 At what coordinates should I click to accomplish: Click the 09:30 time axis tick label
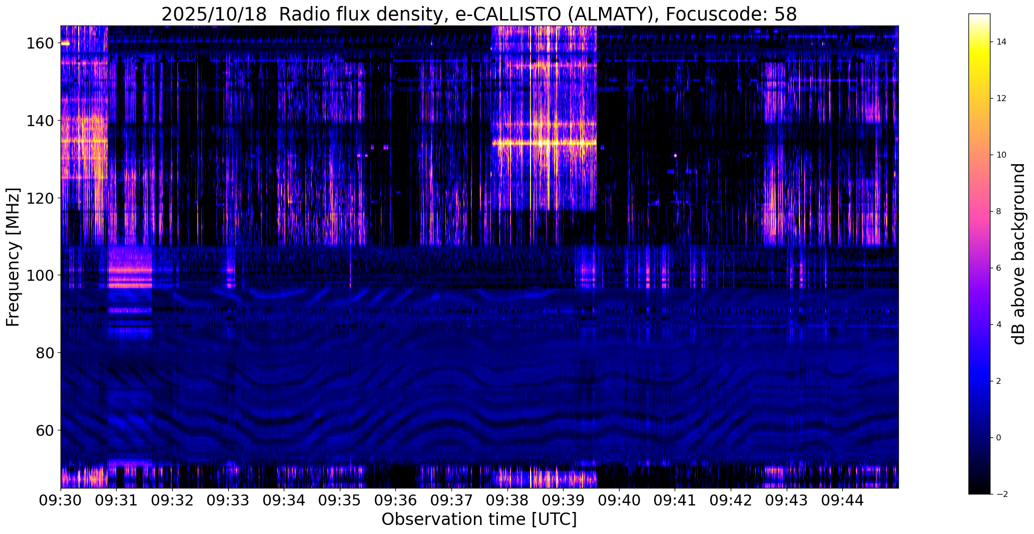click(61, 500)
